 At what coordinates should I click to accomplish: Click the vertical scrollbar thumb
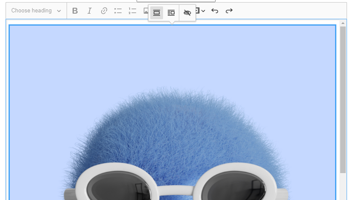point(343,100)
